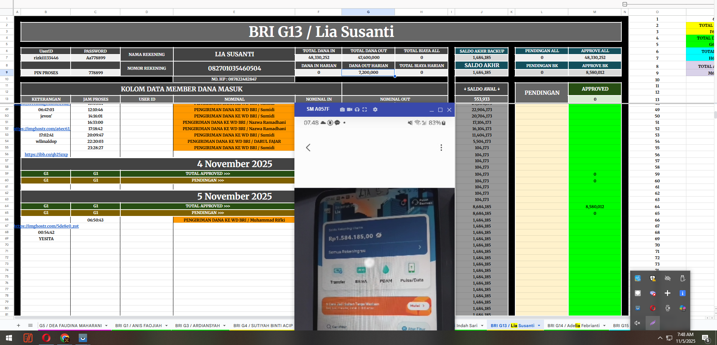The width and height of the screenshot is (717, 345).
Task: Tap the BRIVA icon in the BRI app
Action: [361, 275]
